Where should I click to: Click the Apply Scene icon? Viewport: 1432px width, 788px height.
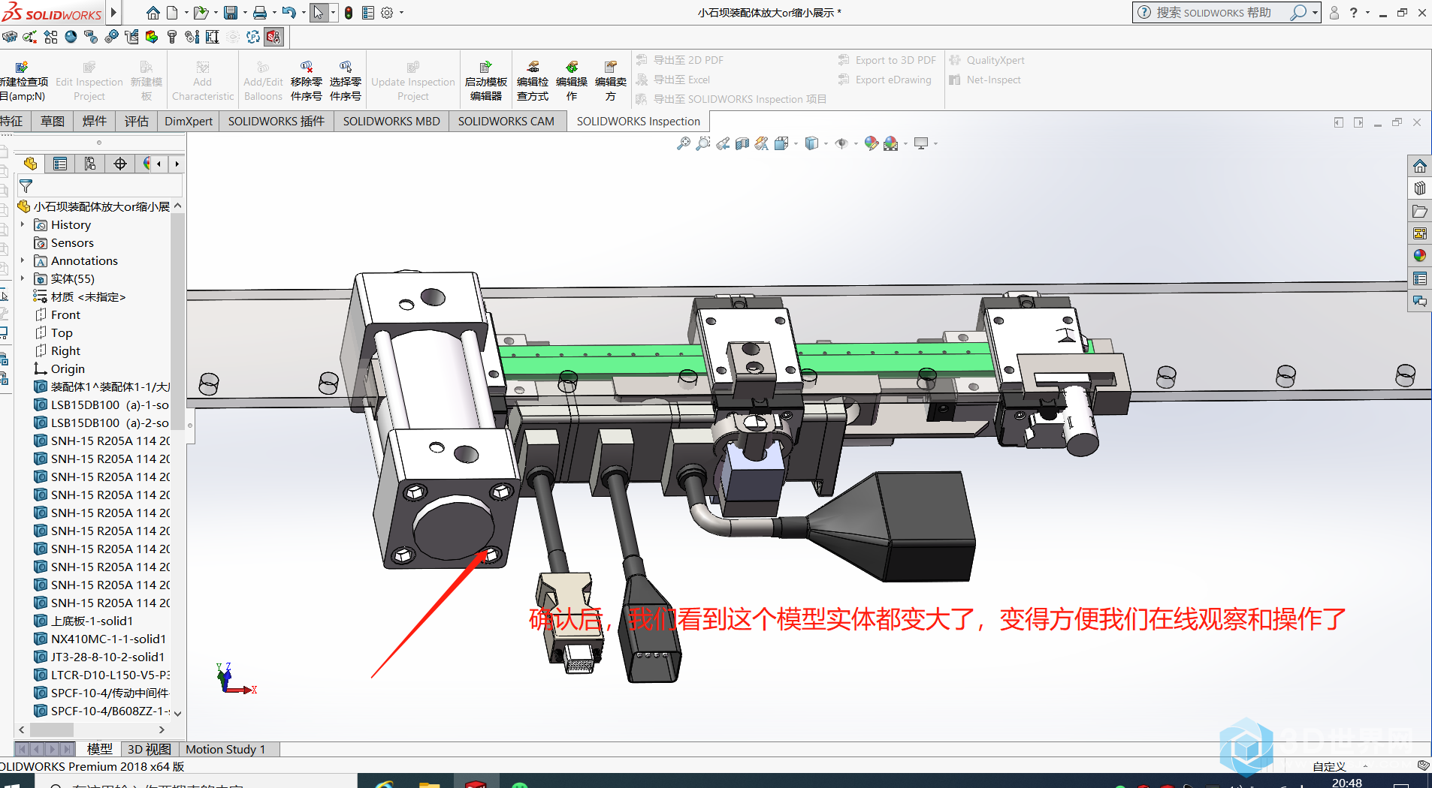pos(891,143)
